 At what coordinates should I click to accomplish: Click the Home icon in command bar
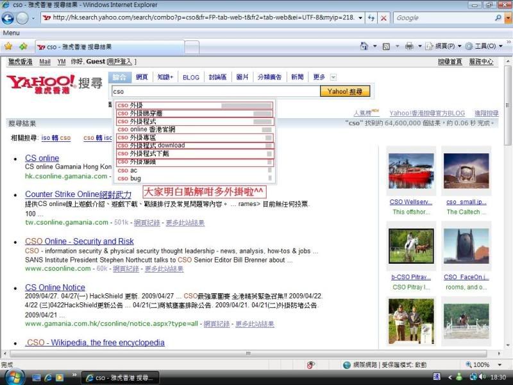(364, 46)
